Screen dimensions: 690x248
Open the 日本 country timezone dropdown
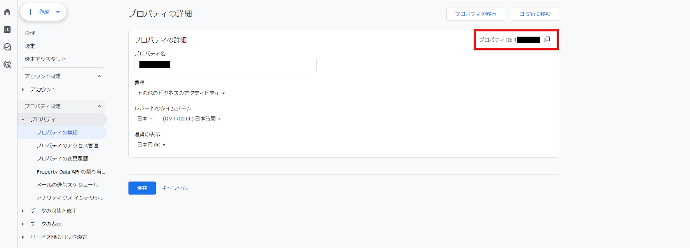click(145, 119)
